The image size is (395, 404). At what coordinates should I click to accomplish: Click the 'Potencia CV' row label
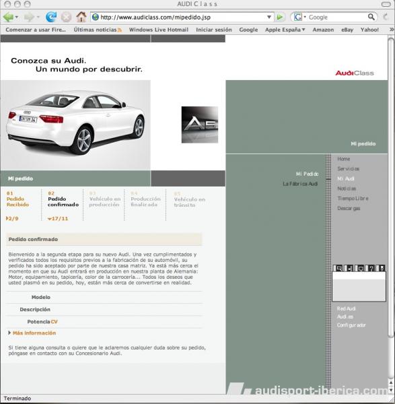[x=42, y=322]
